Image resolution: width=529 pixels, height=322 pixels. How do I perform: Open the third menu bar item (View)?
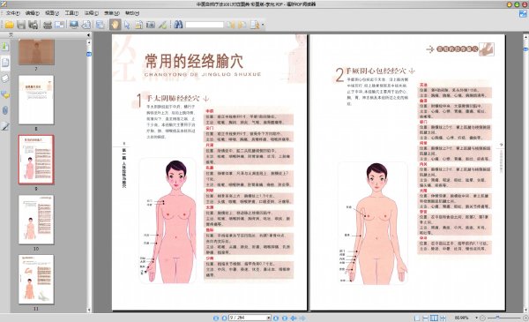[x=52, y=13]
